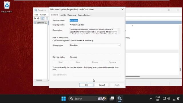The height and width of the screenshot is (103, 183).
Task: Open the Windows Start menu
Action: tap(63, 99)
